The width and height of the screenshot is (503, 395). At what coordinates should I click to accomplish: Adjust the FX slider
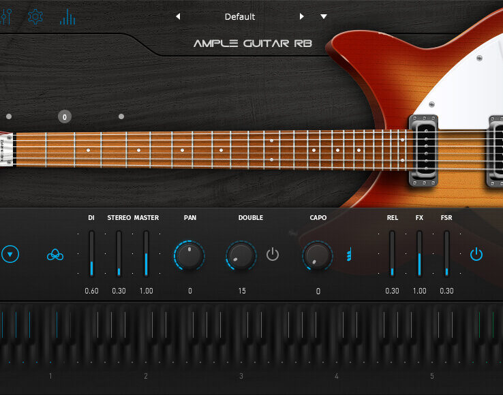419,253
